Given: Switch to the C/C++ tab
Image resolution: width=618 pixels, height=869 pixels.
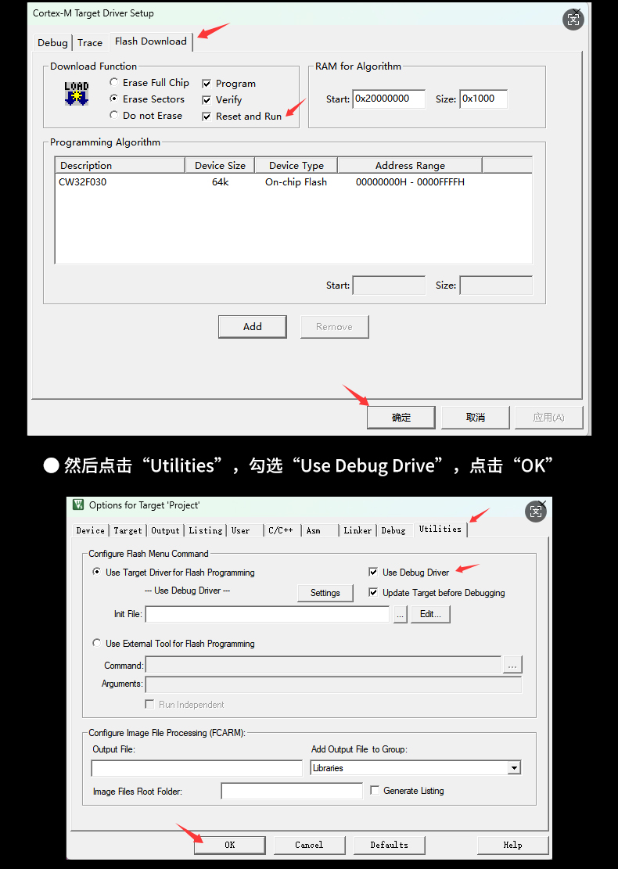Looking at the screenshot, I should [x=280, y=530].
